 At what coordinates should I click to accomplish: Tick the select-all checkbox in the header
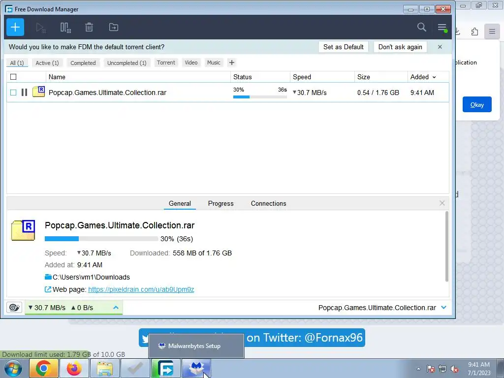point(13,77)
